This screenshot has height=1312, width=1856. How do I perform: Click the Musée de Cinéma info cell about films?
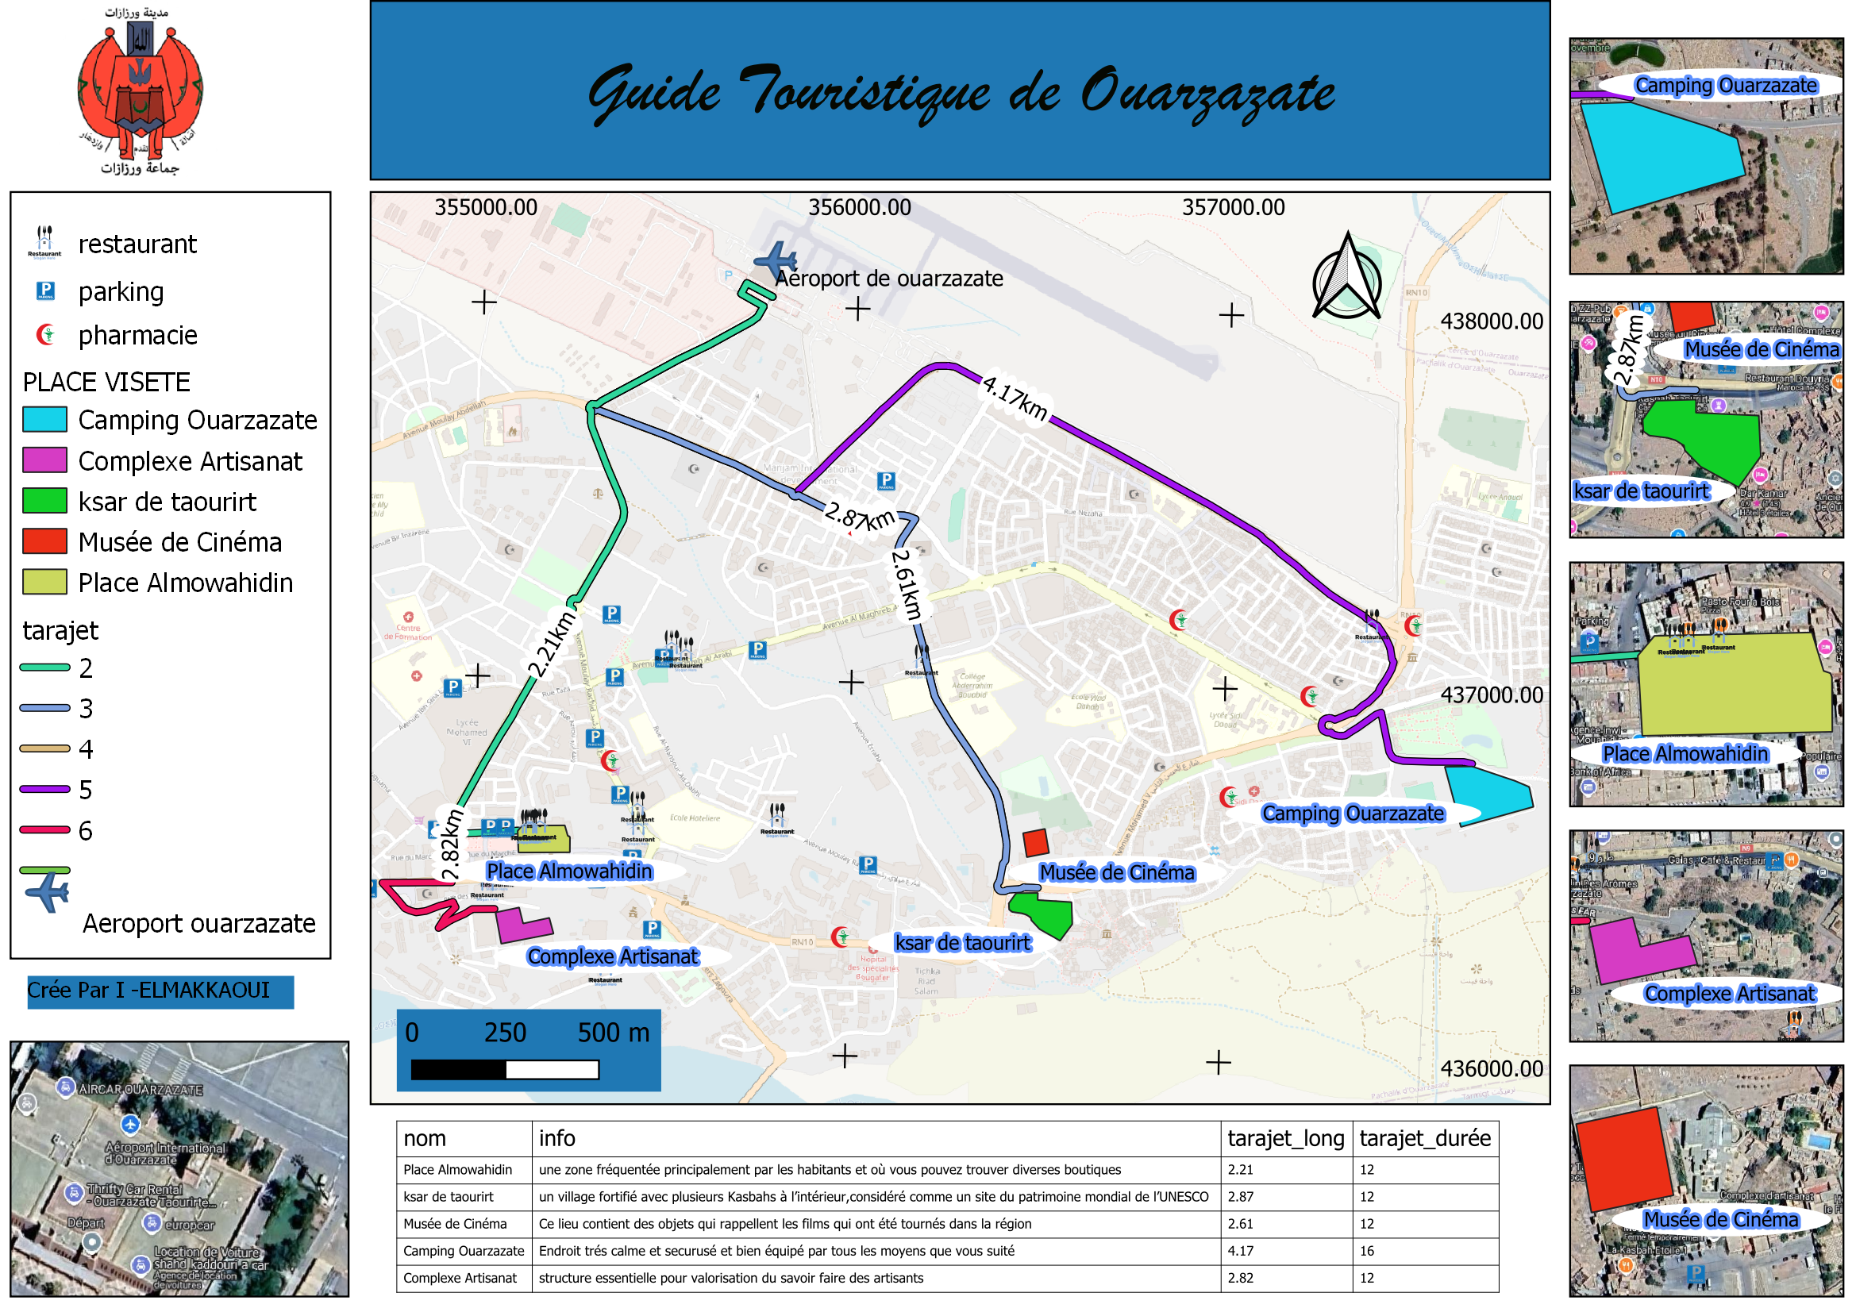tap(876, 1224)
